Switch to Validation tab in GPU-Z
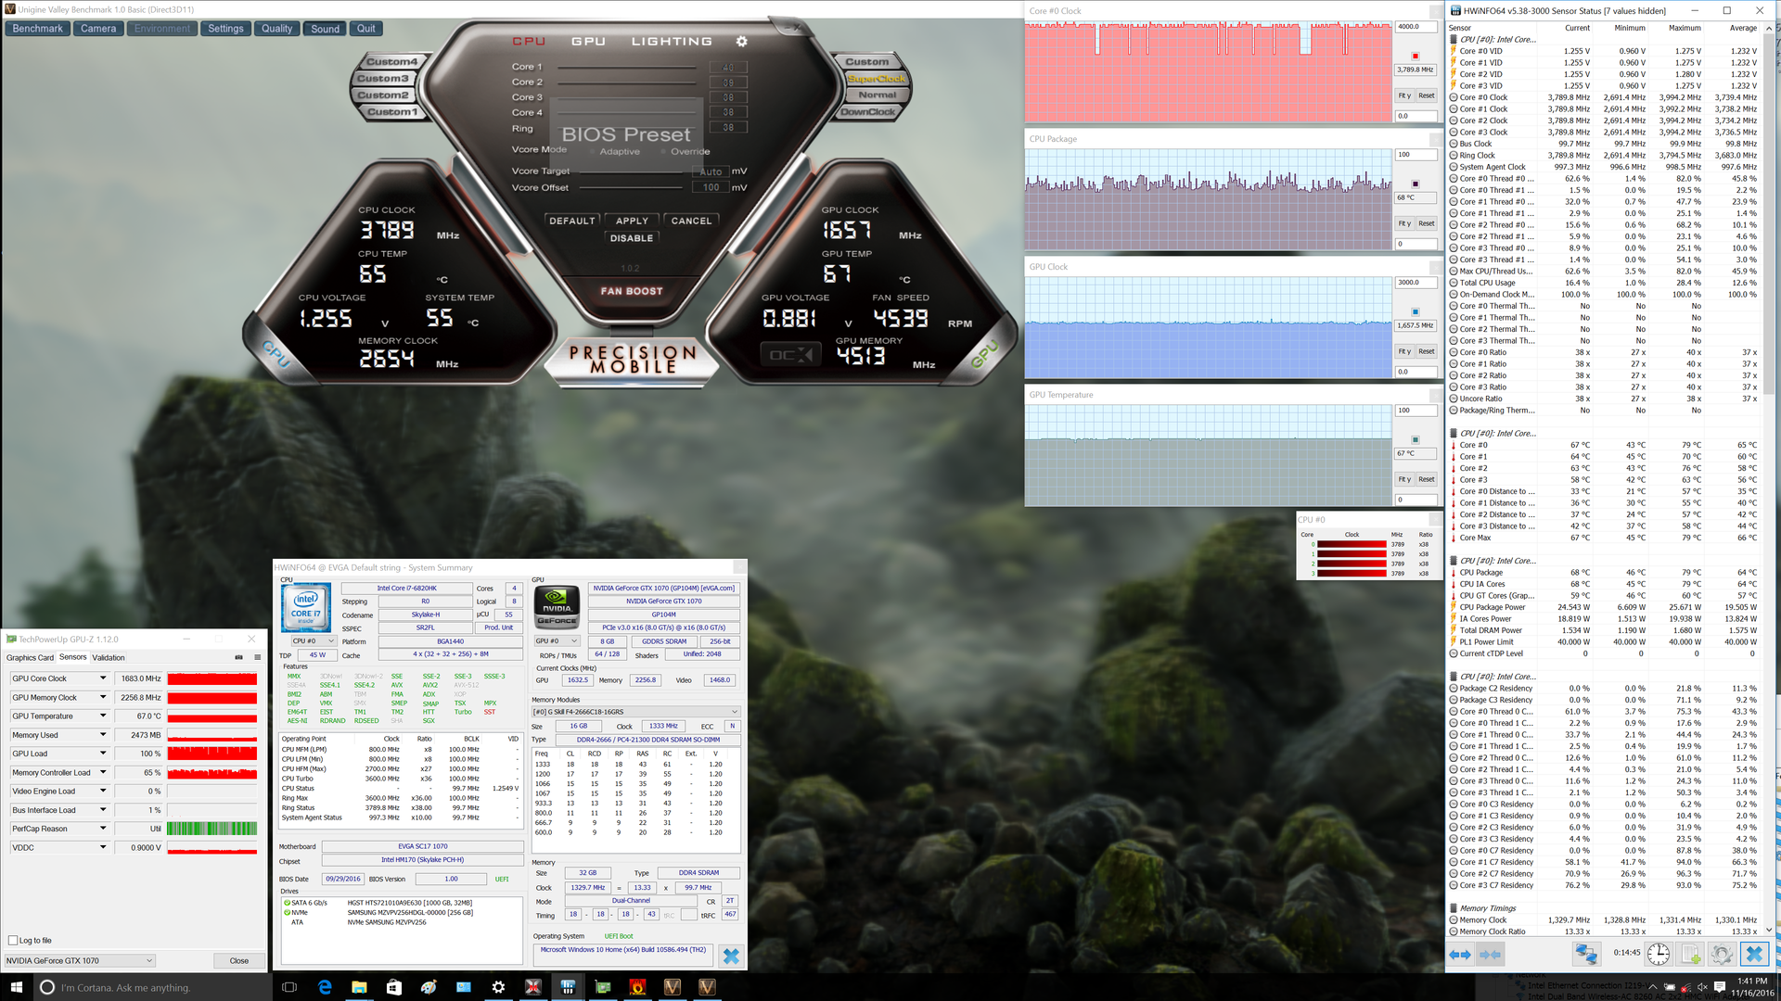This screenshot has height=1001, width=1781. coord(109,658)
